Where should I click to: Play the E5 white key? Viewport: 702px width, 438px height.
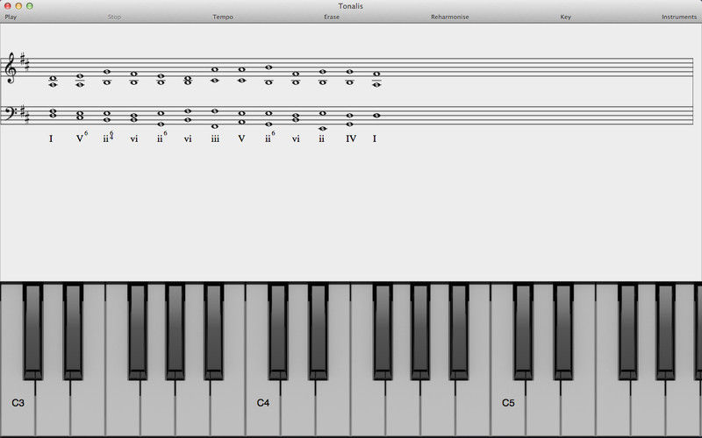point(578,406)
